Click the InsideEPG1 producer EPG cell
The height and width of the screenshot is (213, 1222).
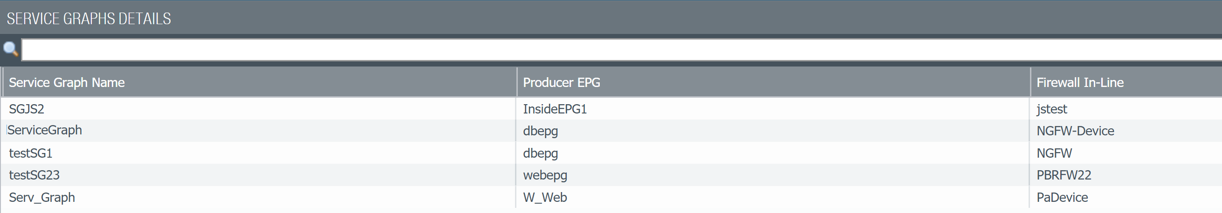(555, 109)
